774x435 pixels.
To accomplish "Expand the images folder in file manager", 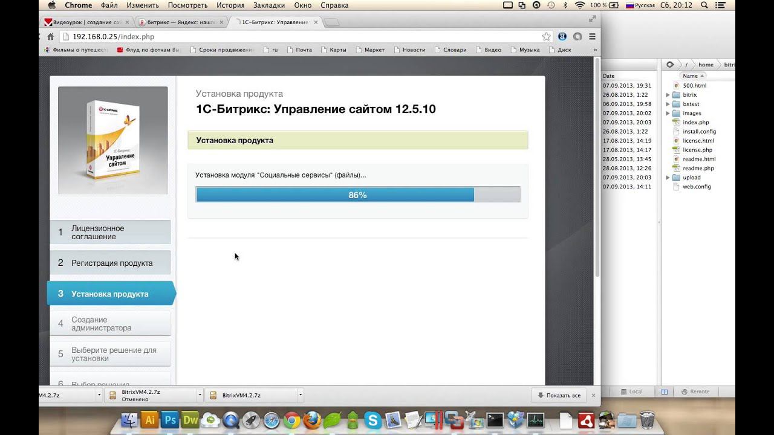I will coord(668,113).
